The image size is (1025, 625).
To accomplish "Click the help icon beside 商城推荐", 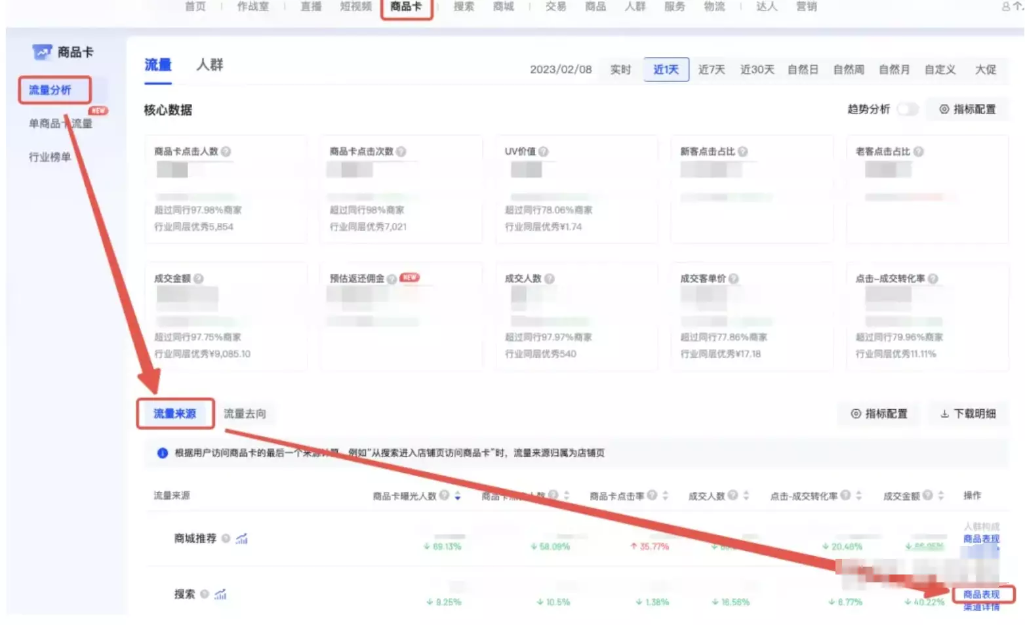I will 226,538.
